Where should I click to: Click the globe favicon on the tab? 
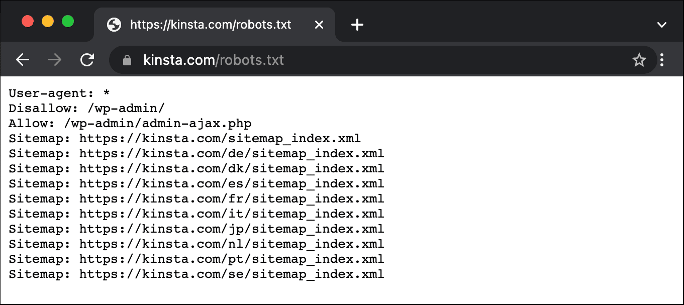coord(114,24)
